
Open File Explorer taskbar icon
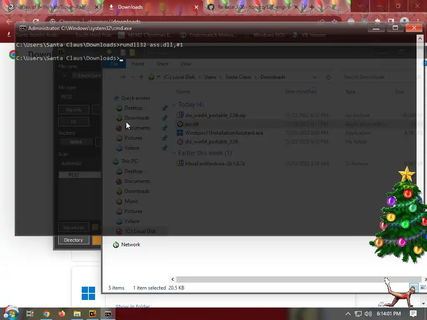77,314
